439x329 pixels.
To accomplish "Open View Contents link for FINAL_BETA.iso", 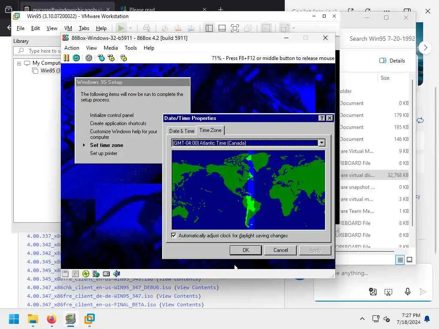I will [181, 305].
